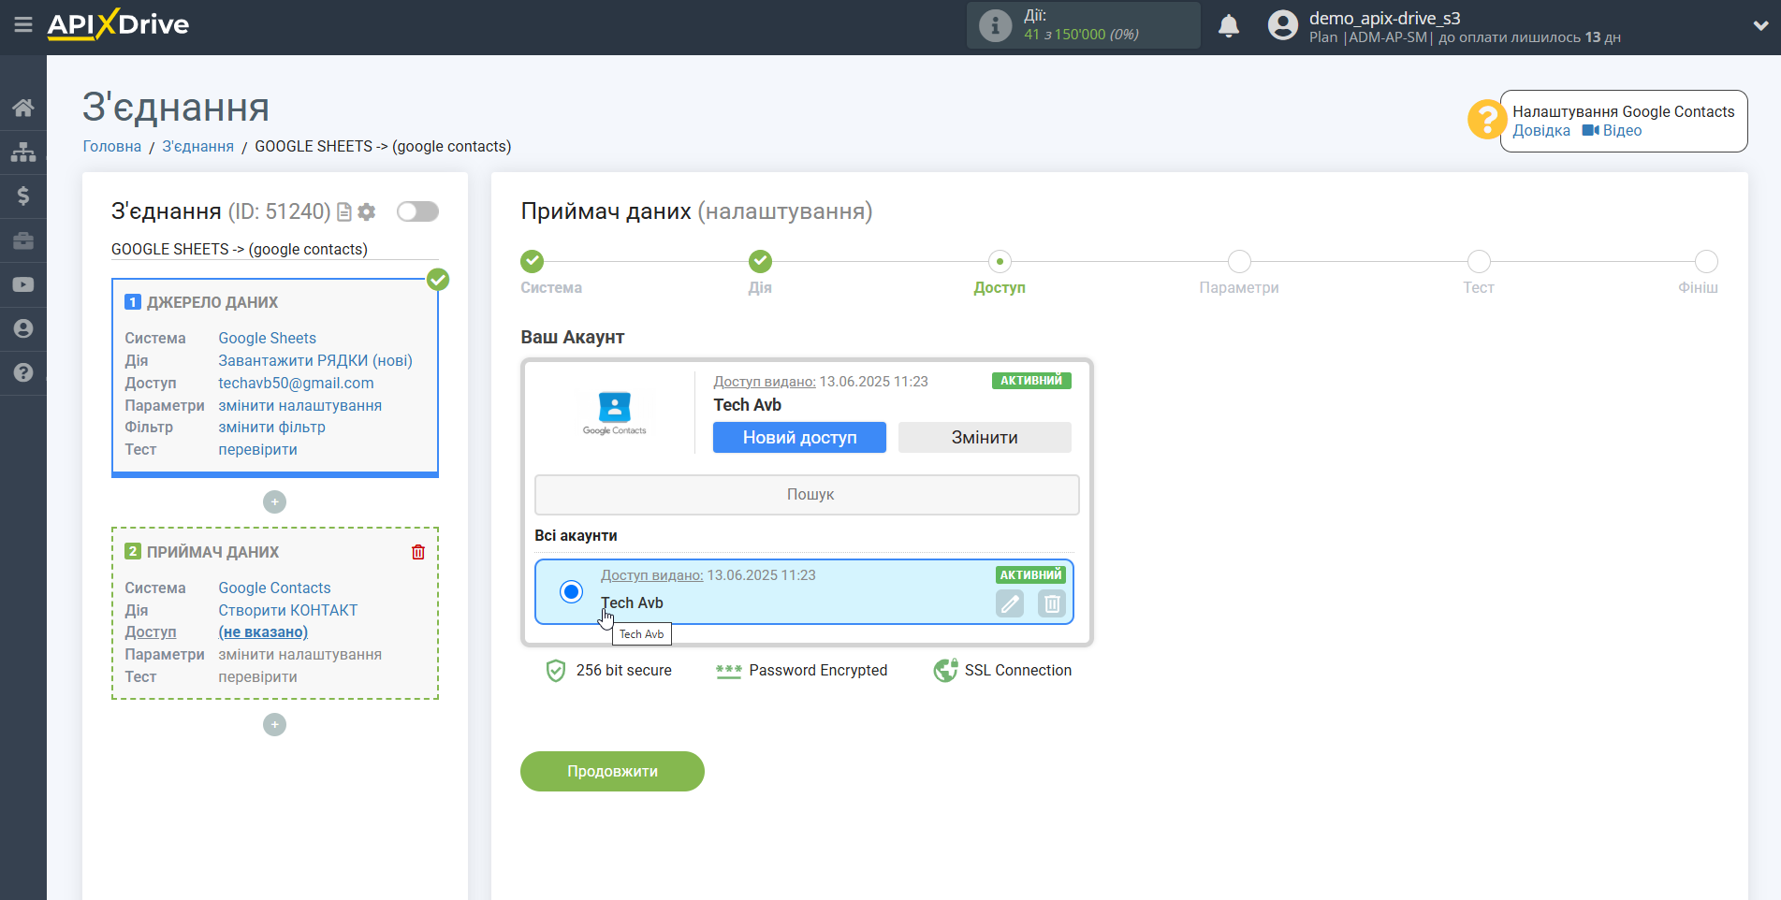Expand the account dropdown chevron
The height and width of the screenshot is (900, 1781).
point(1760,26)
